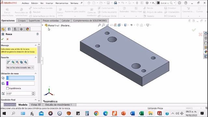Open the Archivo menu
The width and height of the screenshot is (208, 117).
pyautogui.click(x=25, y=3)
